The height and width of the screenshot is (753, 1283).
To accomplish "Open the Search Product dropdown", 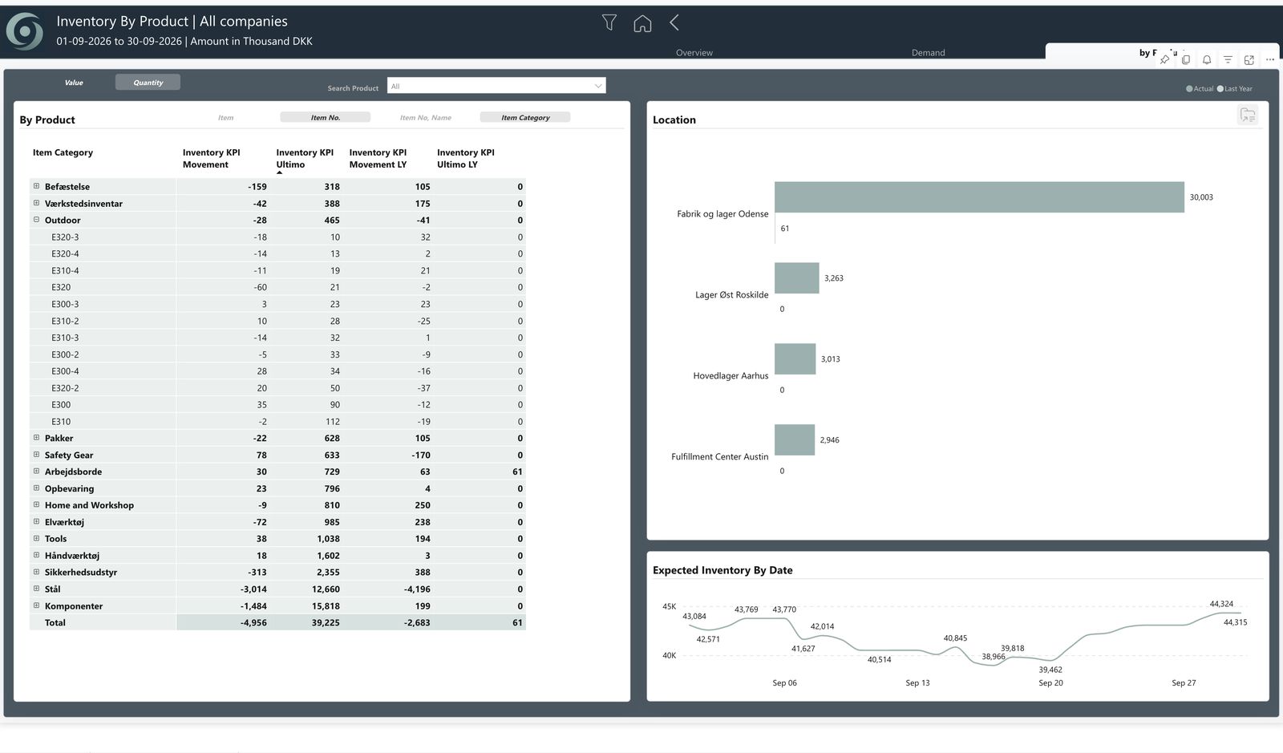I will [496, 86].
